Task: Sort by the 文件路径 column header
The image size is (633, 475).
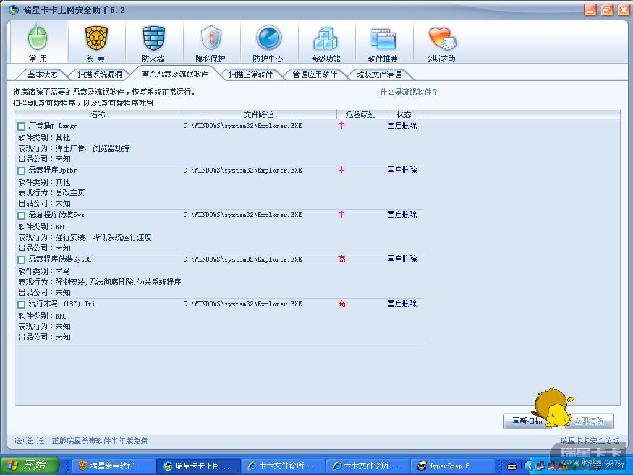Action: pyautogui.click(x=259, y=114)
